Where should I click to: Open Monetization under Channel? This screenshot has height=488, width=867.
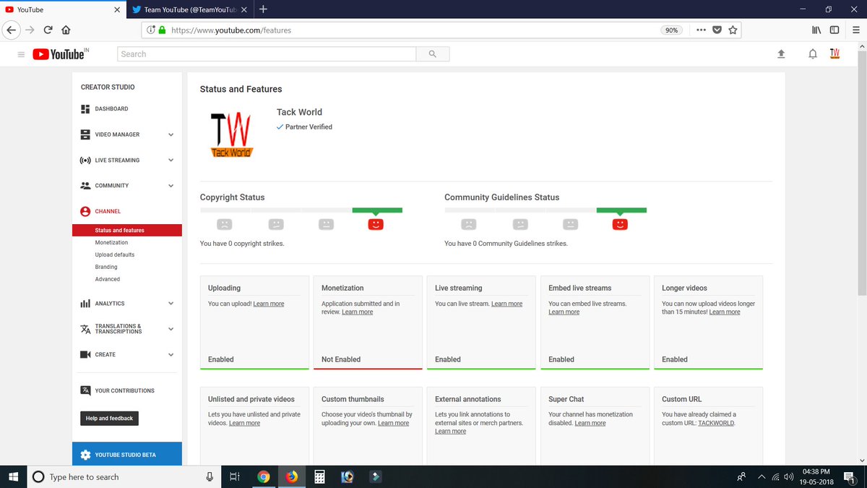pyautogui.click(x=111, y=243)
